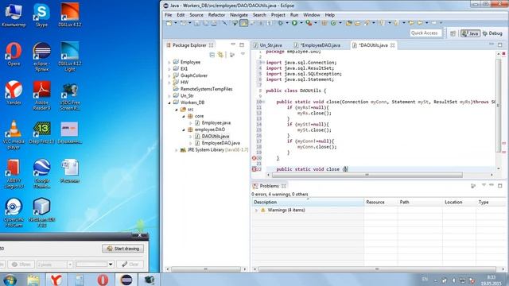Open the Run button dropdown arrow

(301, 23)
